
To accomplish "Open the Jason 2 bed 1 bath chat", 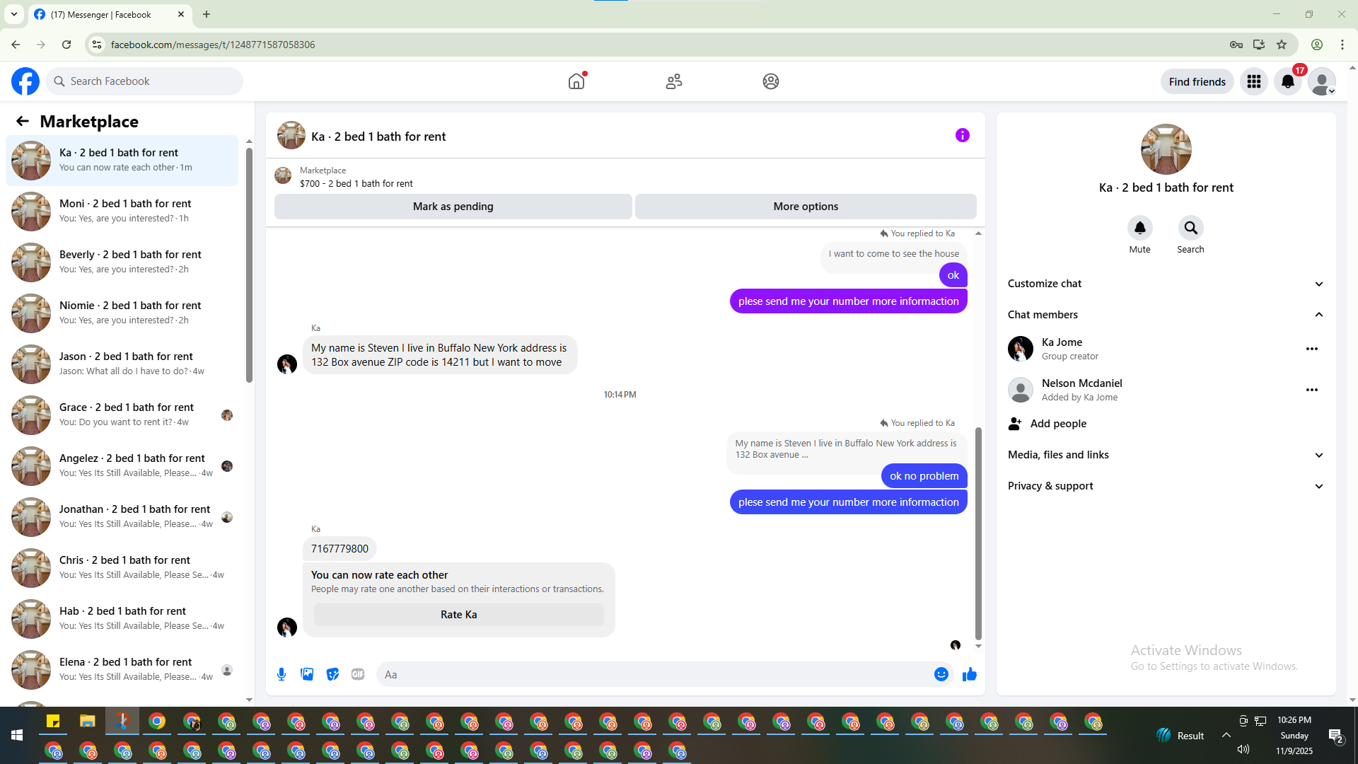I will pos(122,364).
